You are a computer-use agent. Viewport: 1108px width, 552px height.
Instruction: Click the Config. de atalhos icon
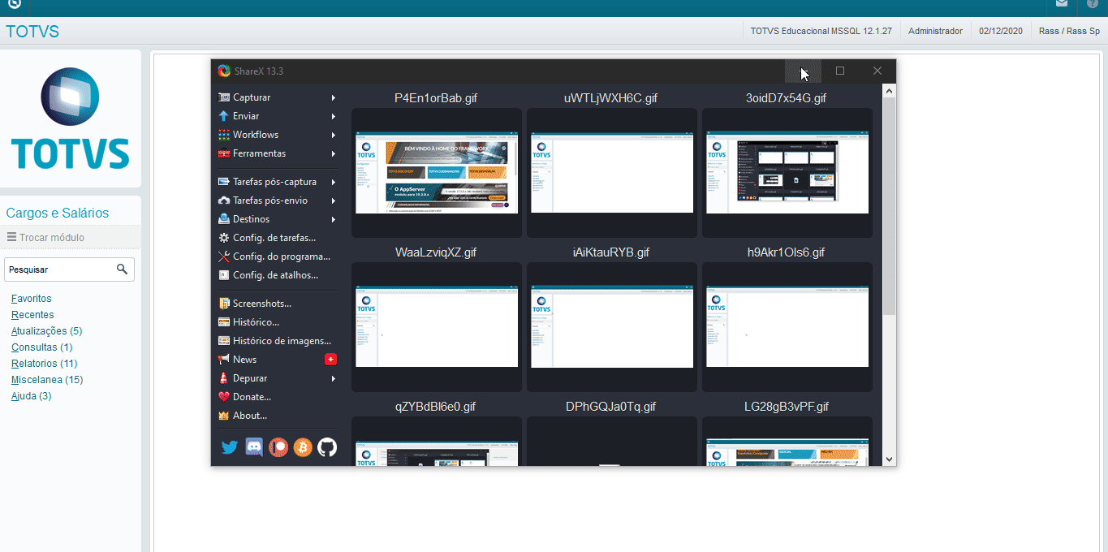click(x=224, y=275)
